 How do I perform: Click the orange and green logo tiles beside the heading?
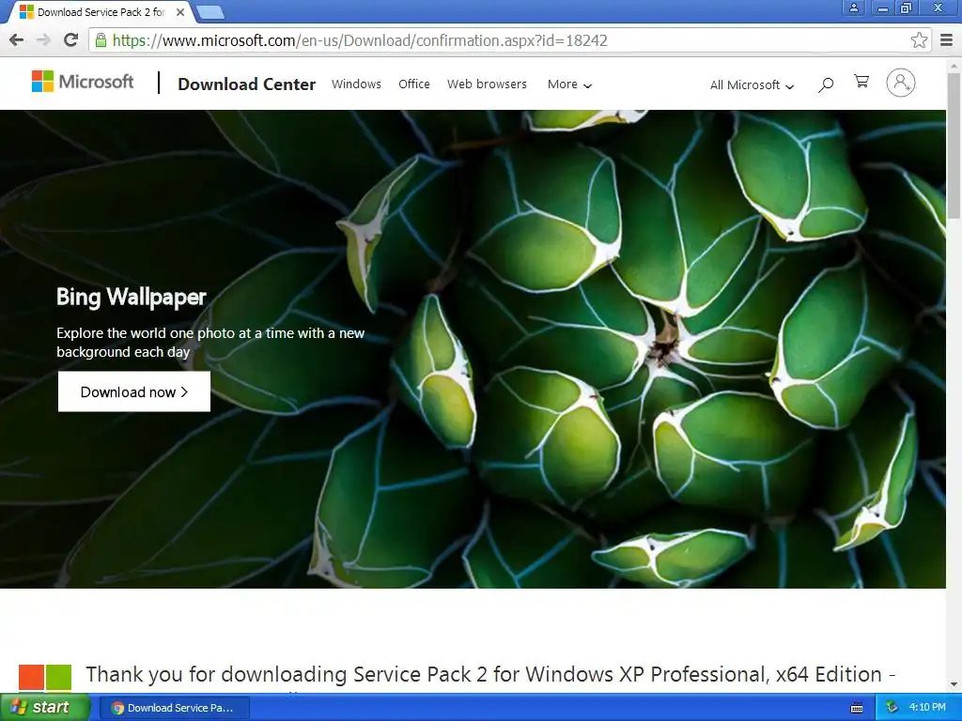click(x=45, y=677)
